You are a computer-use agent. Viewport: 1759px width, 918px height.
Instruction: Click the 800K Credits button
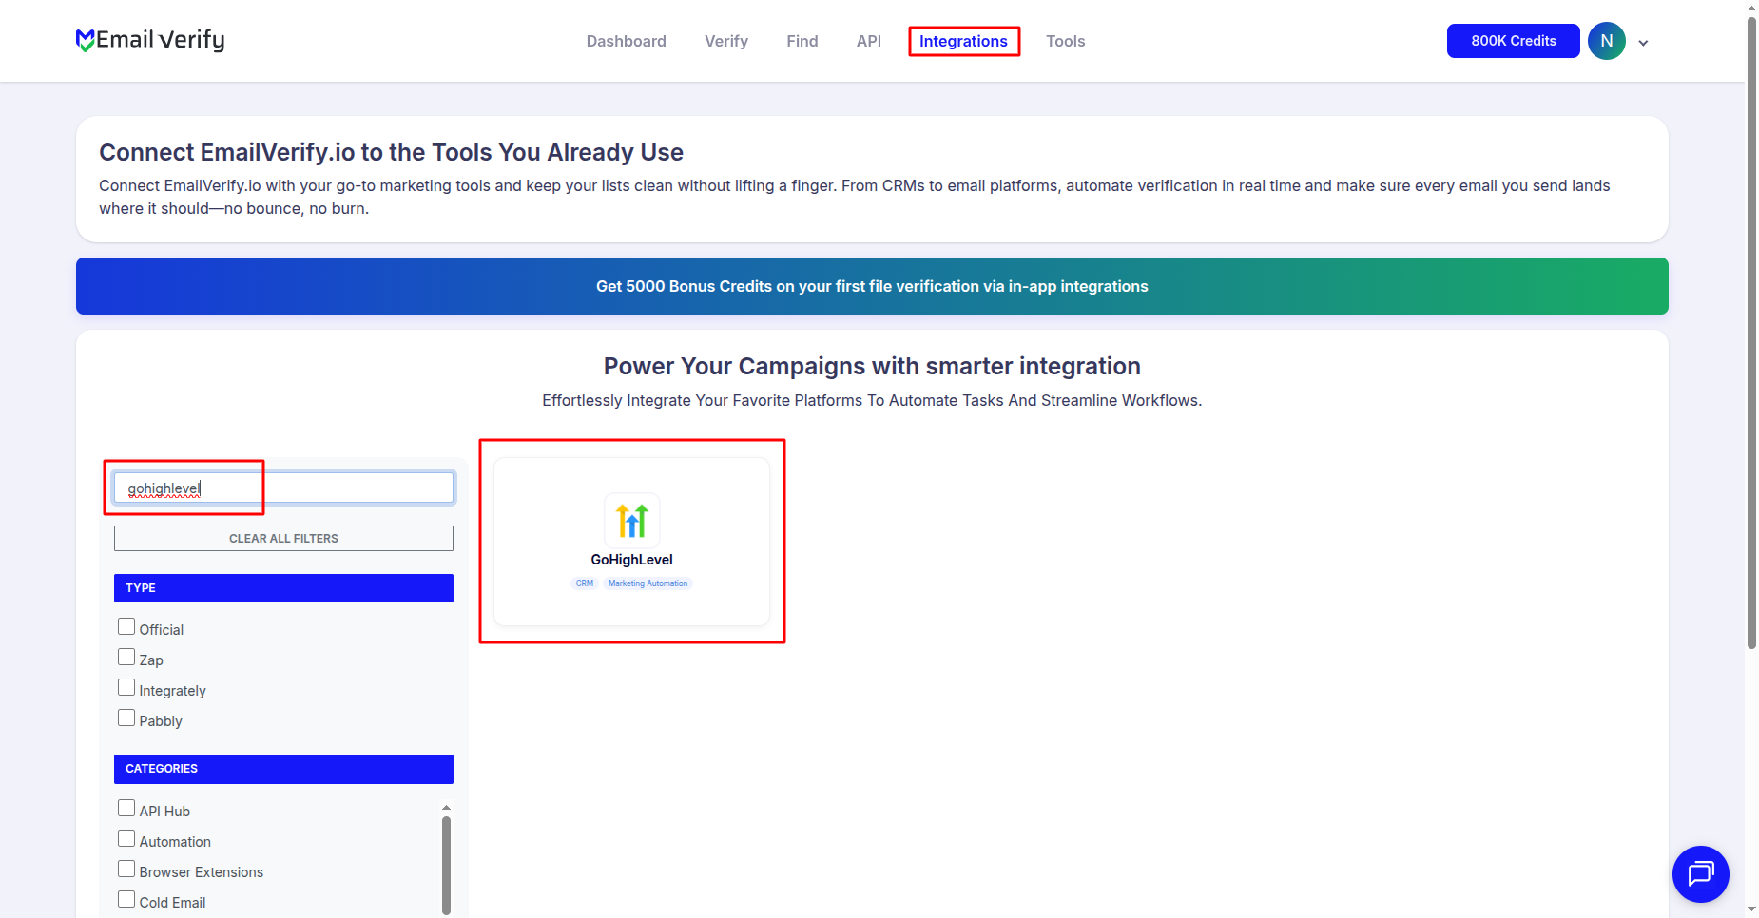pos(1514,41)
